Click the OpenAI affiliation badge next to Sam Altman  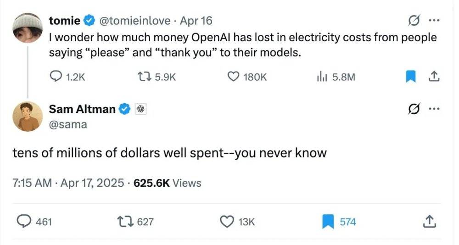pyautogui.click(x=140, y=109)
